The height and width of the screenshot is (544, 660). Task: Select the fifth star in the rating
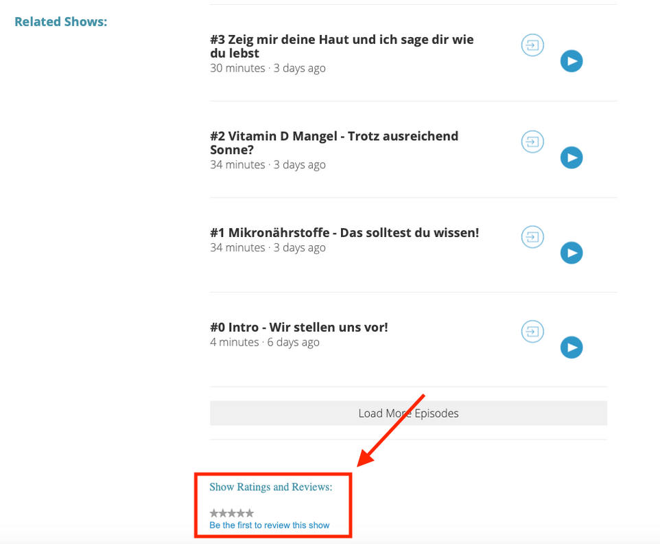(x=250, y=513)
